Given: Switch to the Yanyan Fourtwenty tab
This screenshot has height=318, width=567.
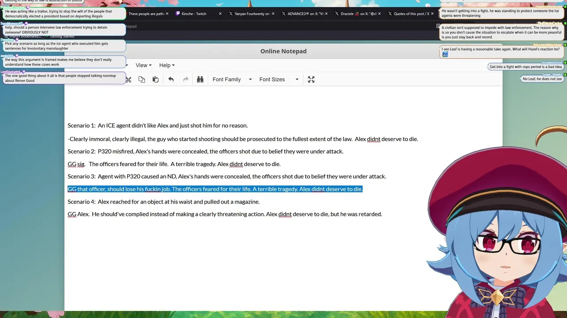Looking at the screenshot, I should [251, 14].
